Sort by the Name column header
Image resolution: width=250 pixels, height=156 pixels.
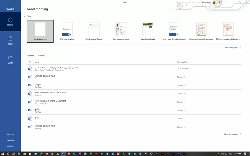37,62
